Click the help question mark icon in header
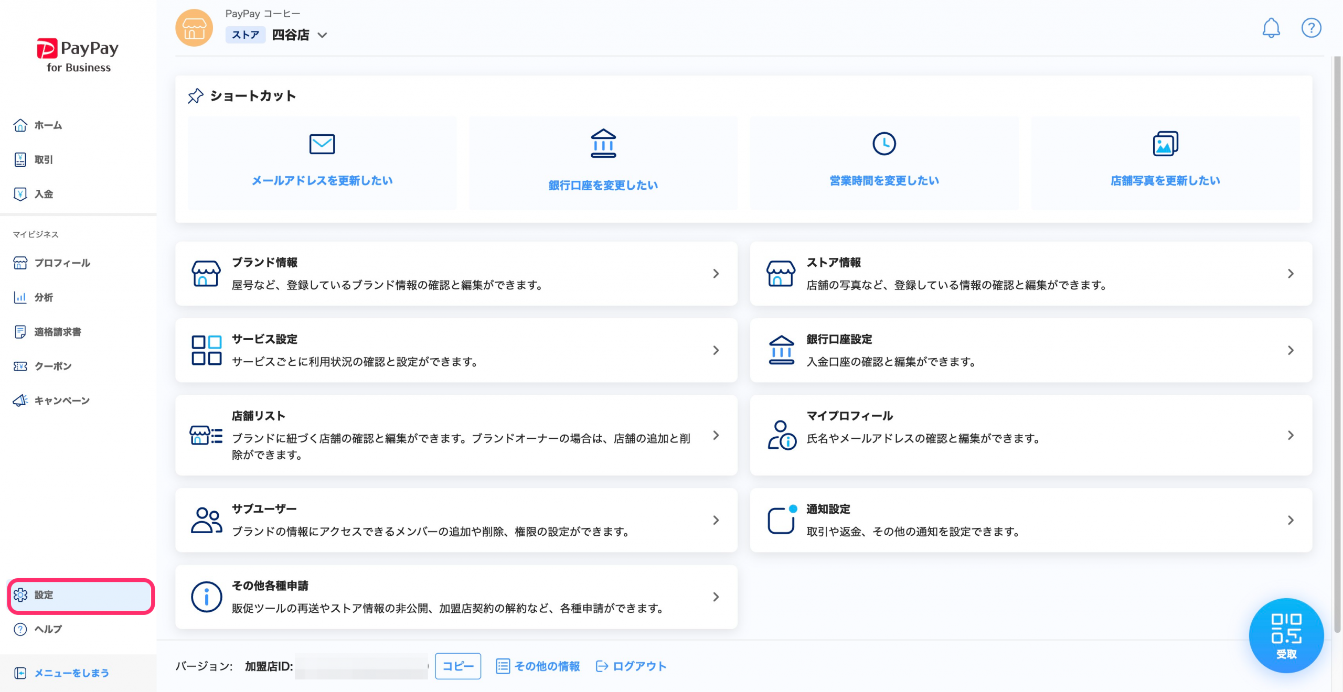Image resolution: width=1343 pixels, height=692 pixels. [x=1311, y=28]
